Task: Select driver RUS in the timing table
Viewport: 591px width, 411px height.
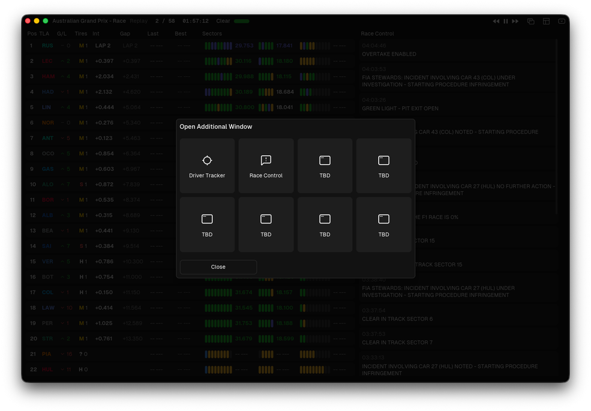Action: [47, 46]
